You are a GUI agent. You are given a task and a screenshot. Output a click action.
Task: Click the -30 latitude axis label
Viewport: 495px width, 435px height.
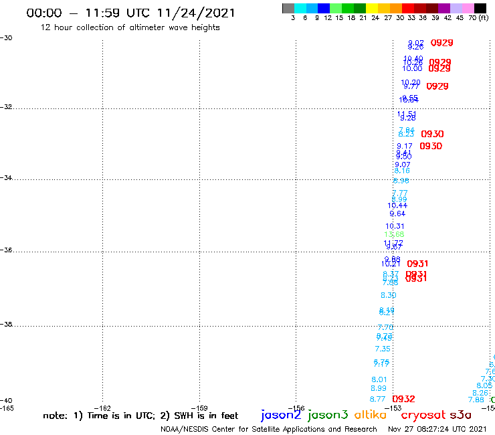pos(6,38)
